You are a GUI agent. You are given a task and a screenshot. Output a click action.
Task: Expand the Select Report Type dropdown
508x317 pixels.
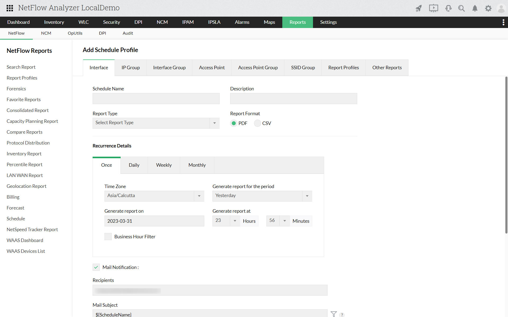(156, 123)
